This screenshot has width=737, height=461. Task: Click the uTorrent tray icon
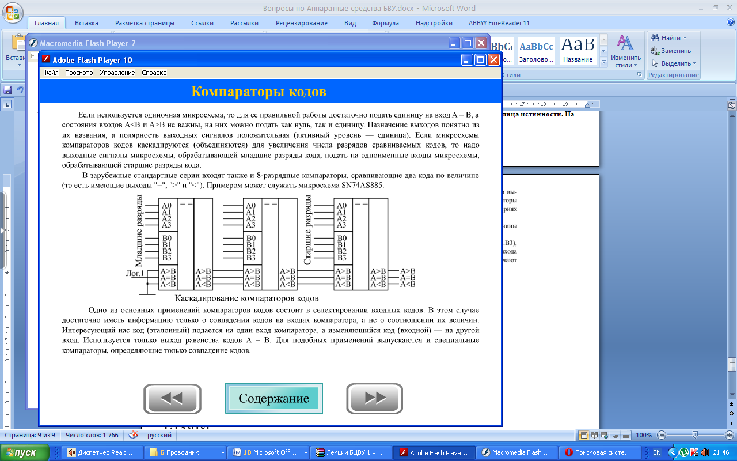[684, 452]
